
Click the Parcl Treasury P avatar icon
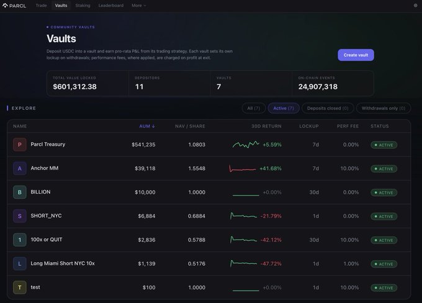20,145
